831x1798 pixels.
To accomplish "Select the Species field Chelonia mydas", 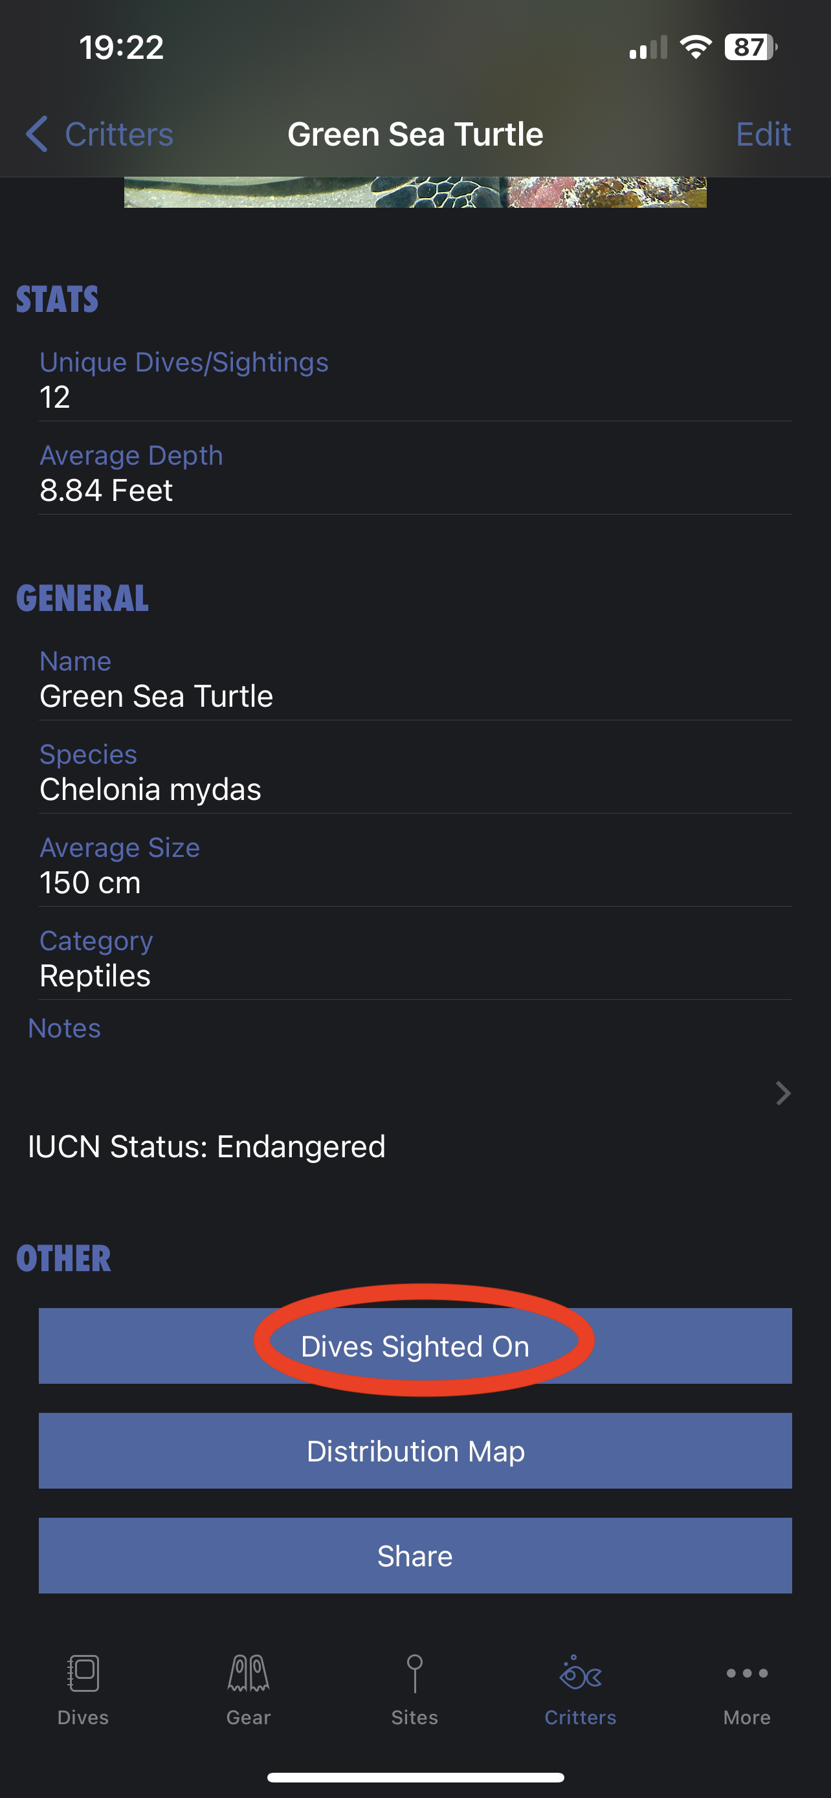I will click(x=150, y=789).
